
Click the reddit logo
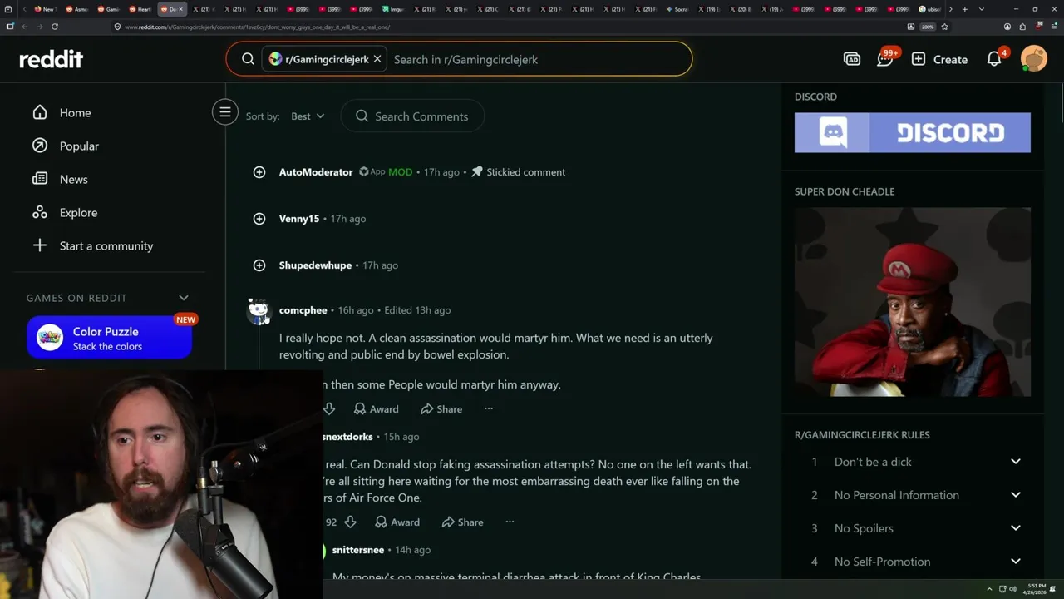click(x=52, y=59)
